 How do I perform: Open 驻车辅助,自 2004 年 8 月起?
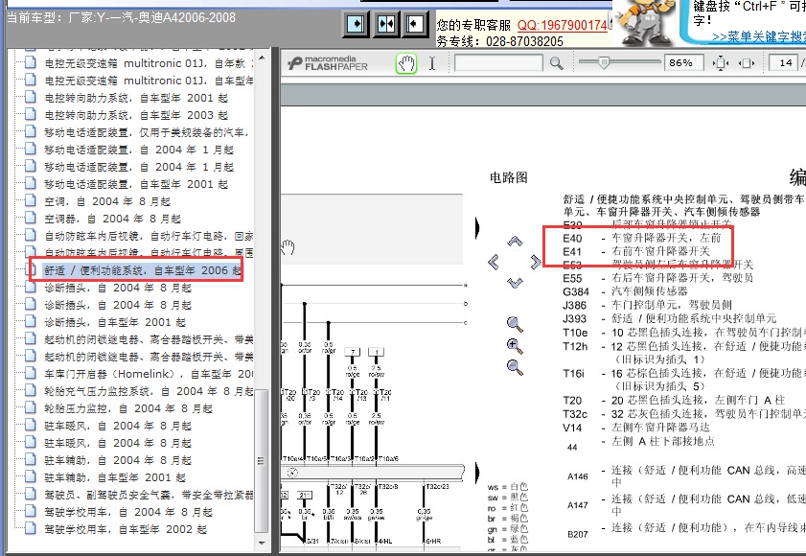coord(118,460)
